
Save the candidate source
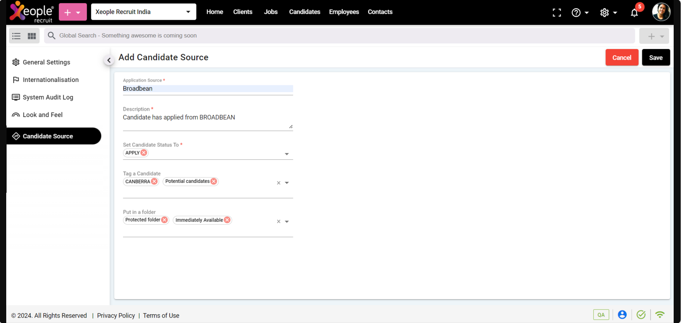tap(655, 58)
